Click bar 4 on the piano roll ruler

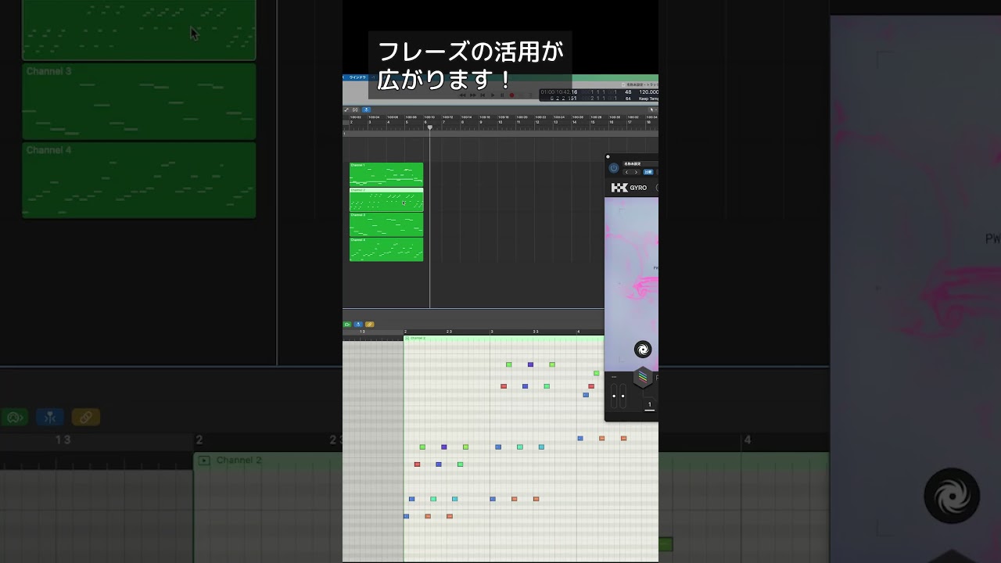coord(579,332)
